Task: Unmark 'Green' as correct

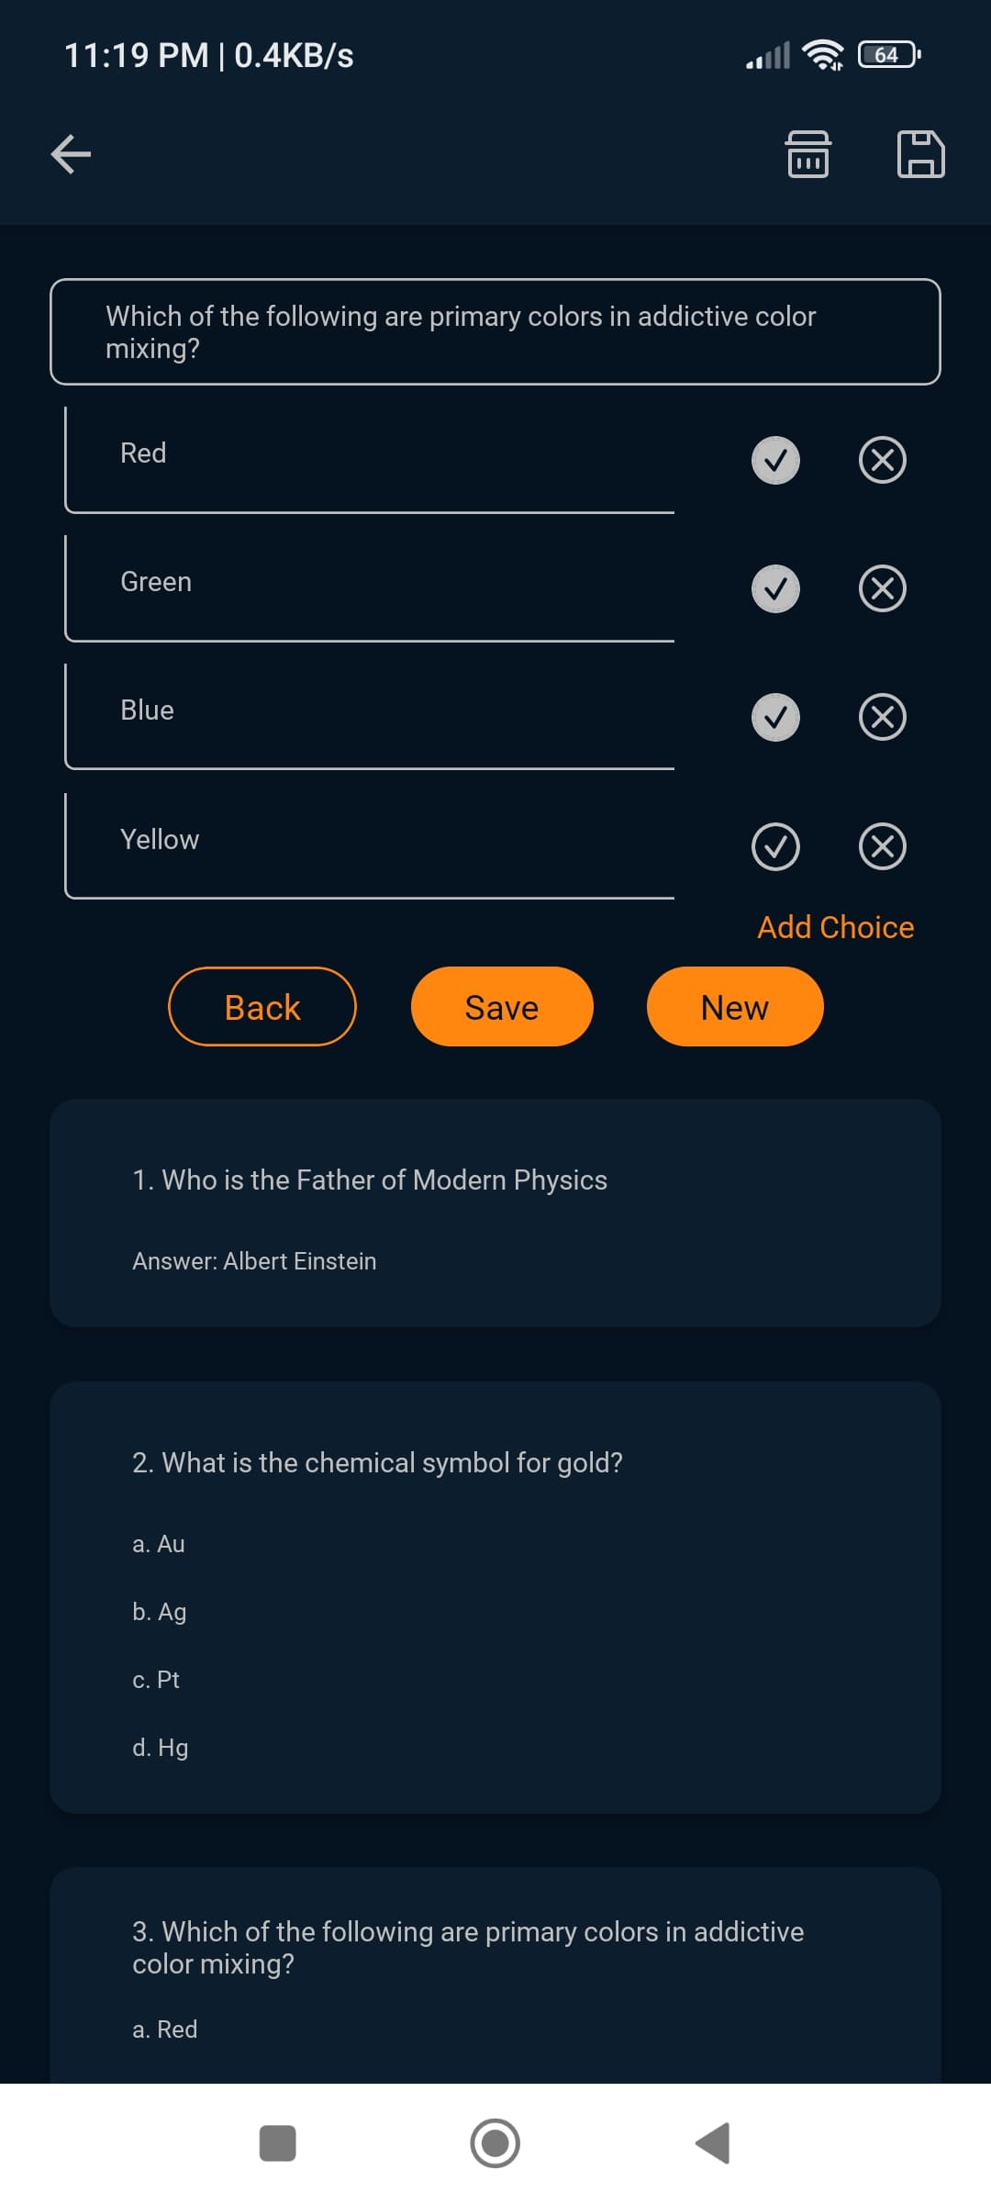Action: (x=775, y=589)
